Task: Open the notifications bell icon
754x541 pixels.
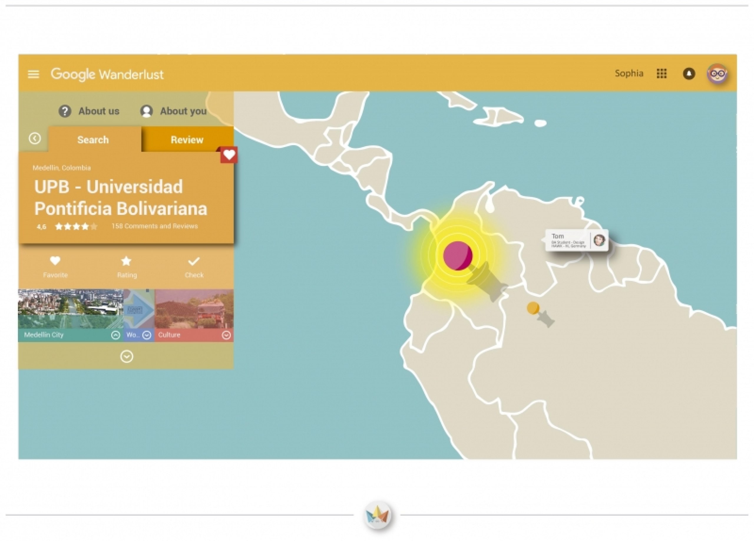Action: click(x=689, y=73)
